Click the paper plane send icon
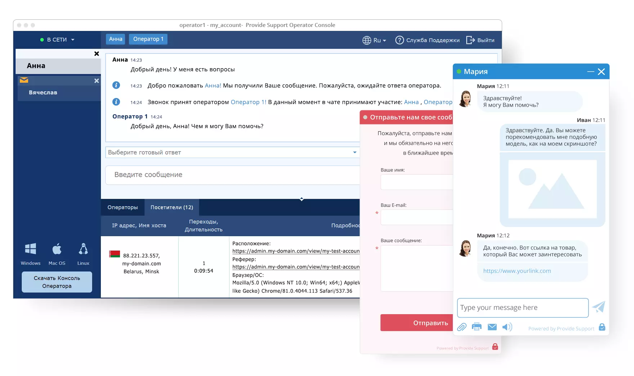This screenshot has width=634, height=376. [599, 307]
